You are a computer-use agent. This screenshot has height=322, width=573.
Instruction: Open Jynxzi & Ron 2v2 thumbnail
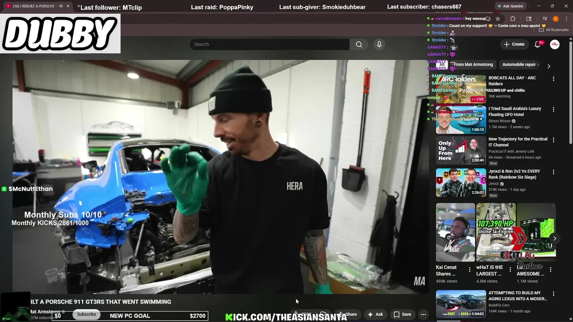tap(461, 182)
